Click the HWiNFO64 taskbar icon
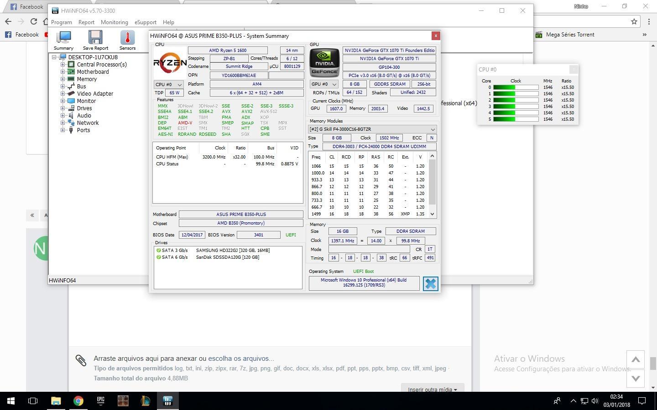Image resolution: width=657 pixels, height=410 pixels. [167, 401]
